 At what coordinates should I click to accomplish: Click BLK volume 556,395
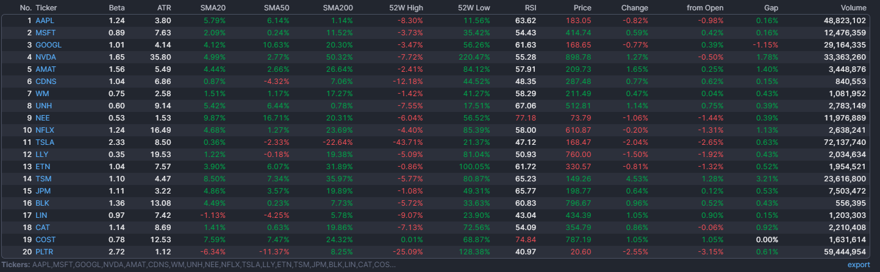[x=852, y=203]
